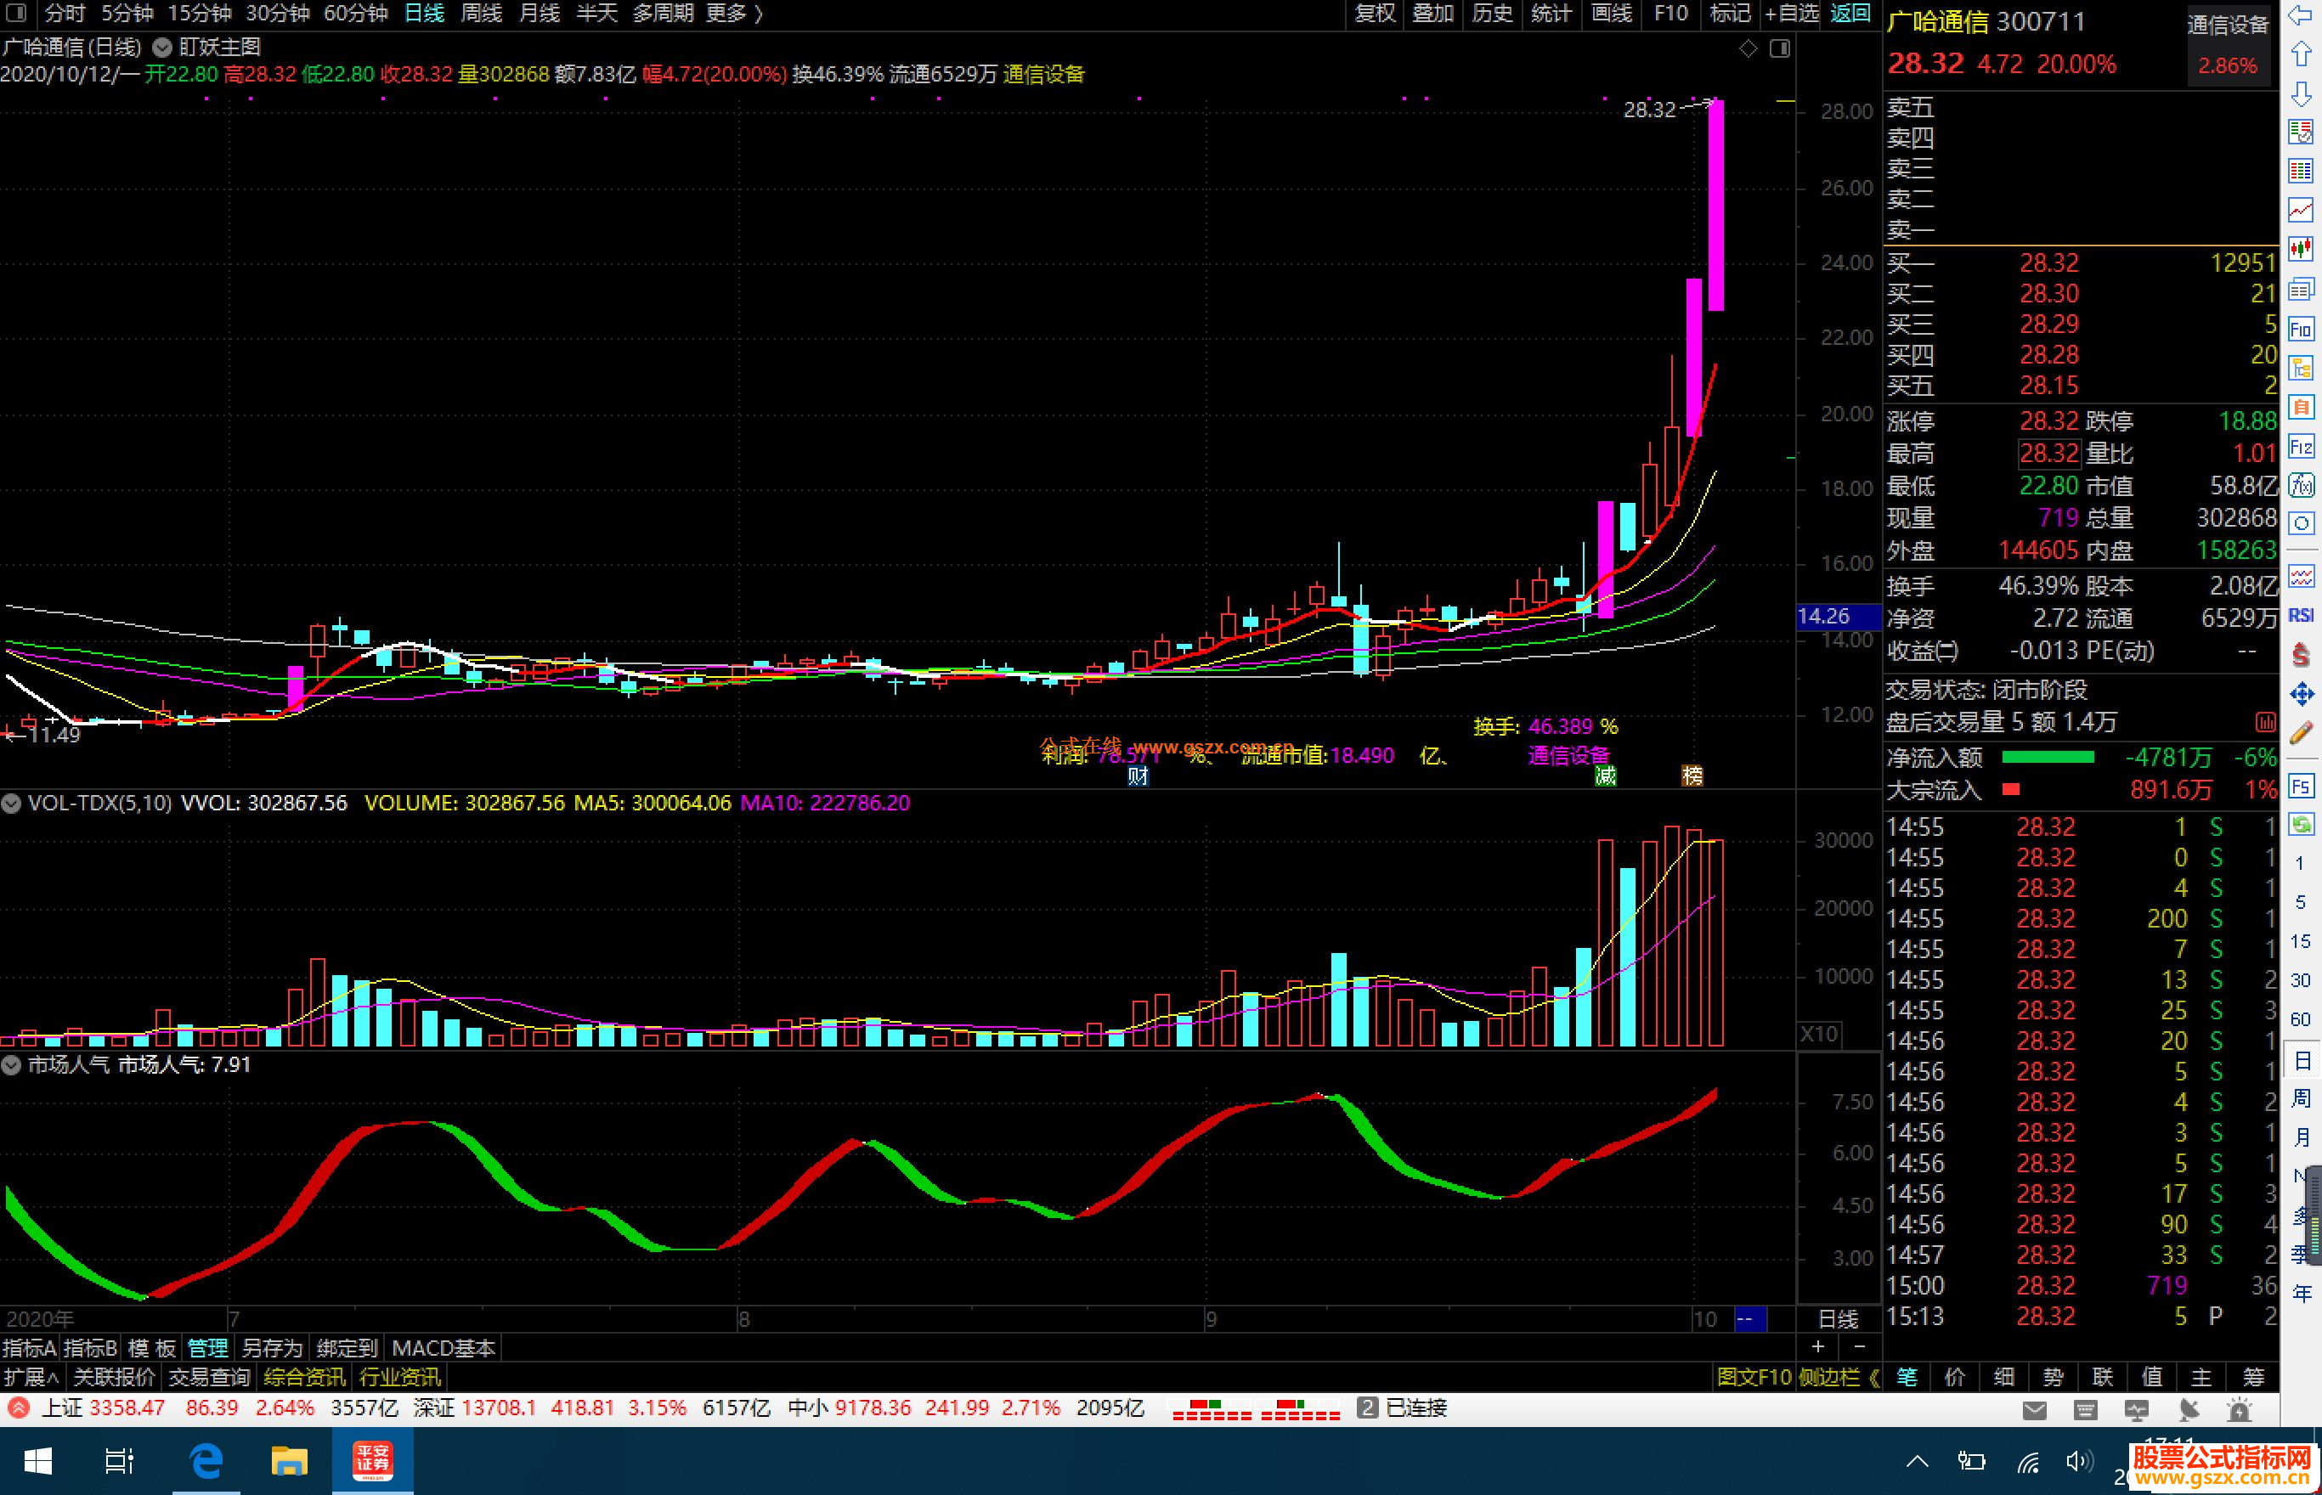Click the FS sidebar icon
The width and height of the screenshot is (2322, 1495).
click(2301, 786)
